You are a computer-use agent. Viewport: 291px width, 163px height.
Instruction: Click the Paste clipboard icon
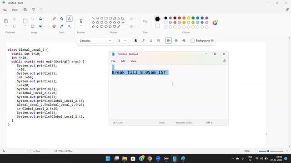tap(6, 21)
